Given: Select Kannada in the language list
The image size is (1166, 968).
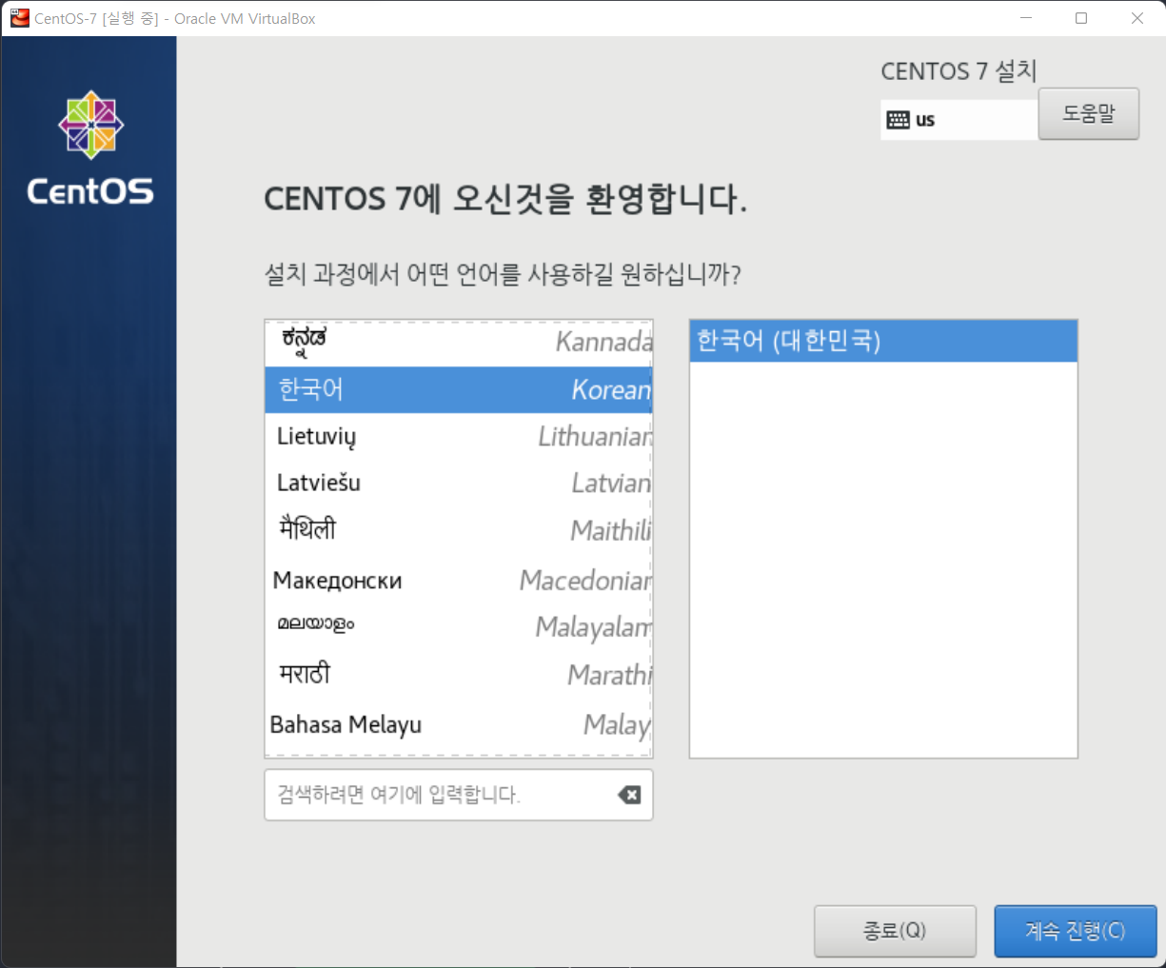Looking at the screenshot, I should (x=459, y=342).
